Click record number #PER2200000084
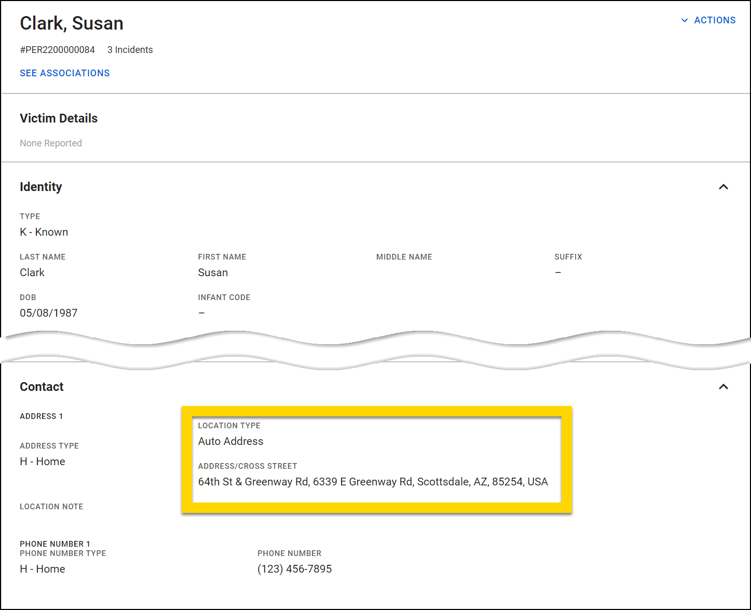This screenshot has height=610, width=751. click(57, 49)
